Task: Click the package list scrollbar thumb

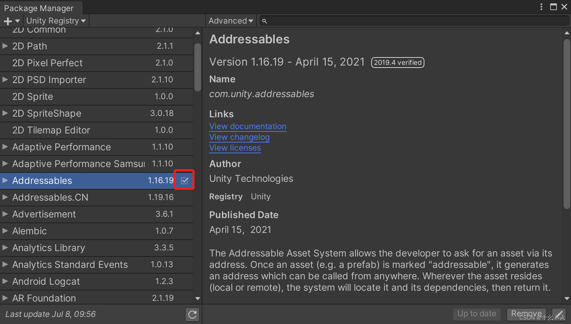Action: pos(198,67)
